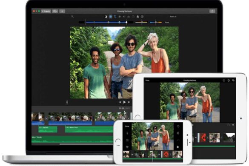The height and width of the screenshot is (166, 249).
Task: Open the volume speaker tool
Action: pos(124,17)
